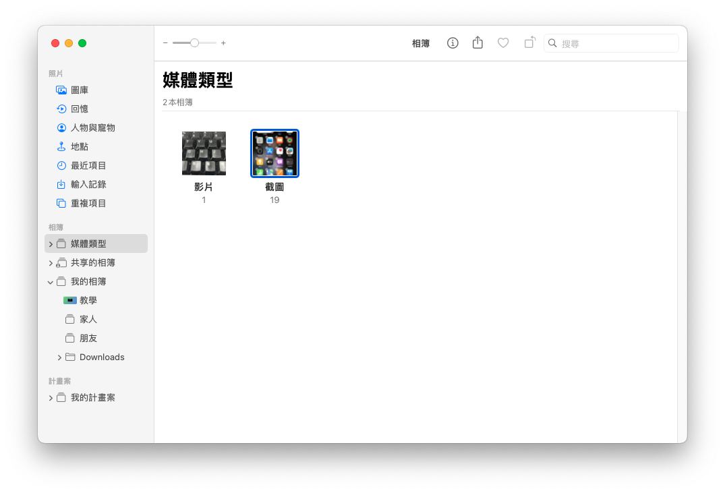
Task: Click the vertical scrollbar track
Action: click(682, 277)
